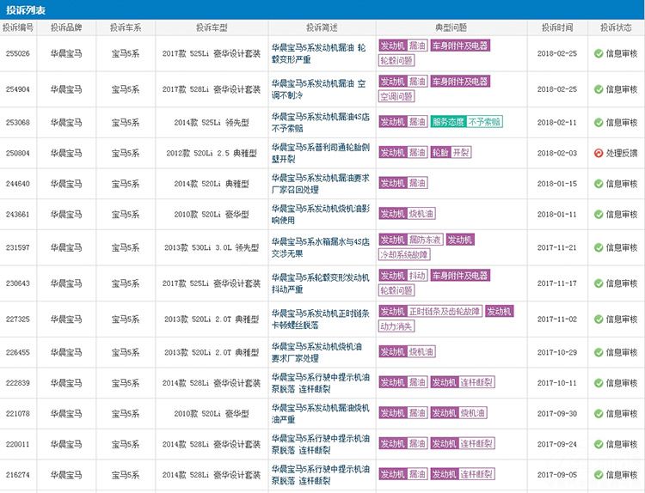Open the 动力消失 issue tag
The height and width of the screenshot is (493, 645).
[x=396, y=326]
